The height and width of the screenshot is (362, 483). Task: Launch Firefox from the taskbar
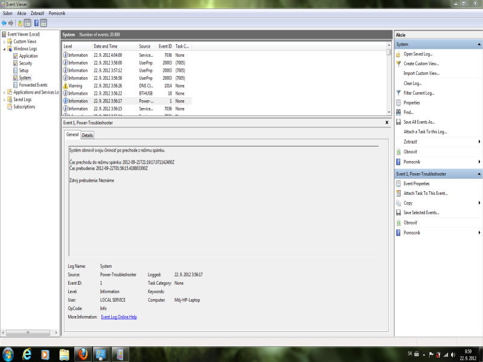[x=83, y=354]
